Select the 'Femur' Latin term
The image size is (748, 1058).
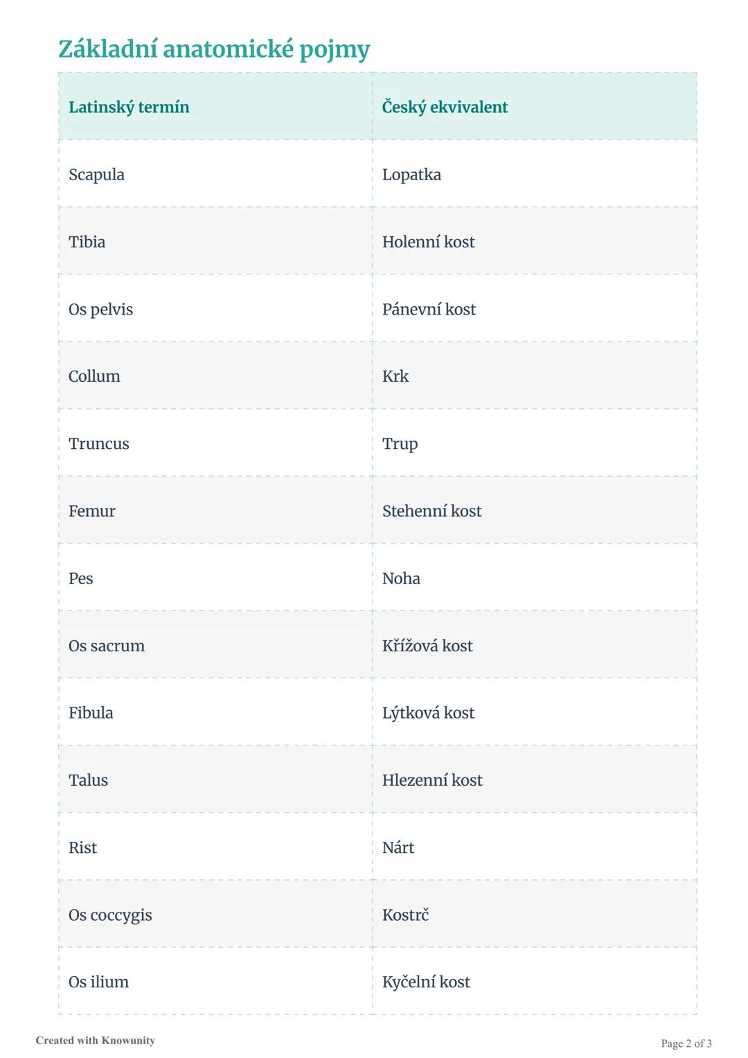pos(91,511)
